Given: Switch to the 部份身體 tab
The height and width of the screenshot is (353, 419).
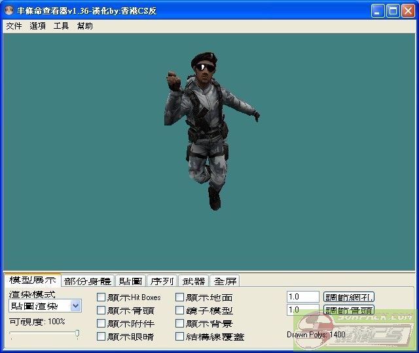Looking at the screenshot, I should pos(88,281).
